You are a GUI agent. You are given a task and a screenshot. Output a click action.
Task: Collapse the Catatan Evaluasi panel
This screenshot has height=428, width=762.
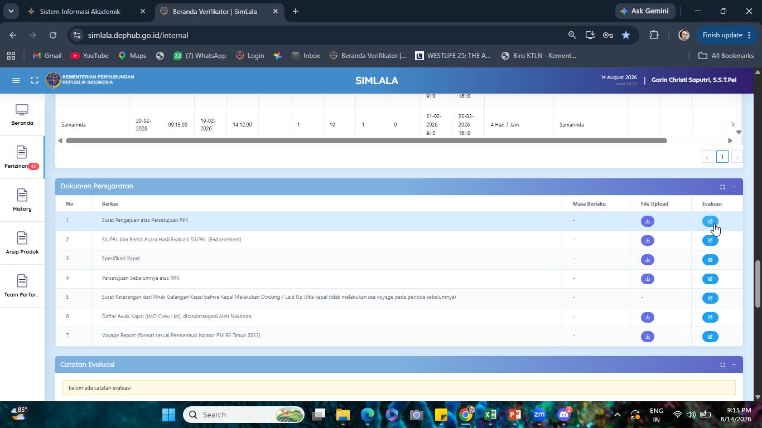(734, 364)
